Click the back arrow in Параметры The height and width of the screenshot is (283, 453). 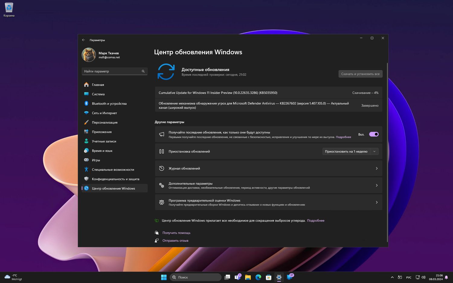point(84,40)
